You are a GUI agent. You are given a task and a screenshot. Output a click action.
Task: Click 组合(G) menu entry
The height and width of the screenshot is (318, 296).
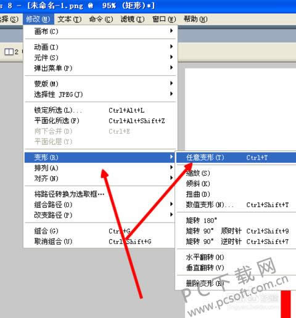pos(101,231)
